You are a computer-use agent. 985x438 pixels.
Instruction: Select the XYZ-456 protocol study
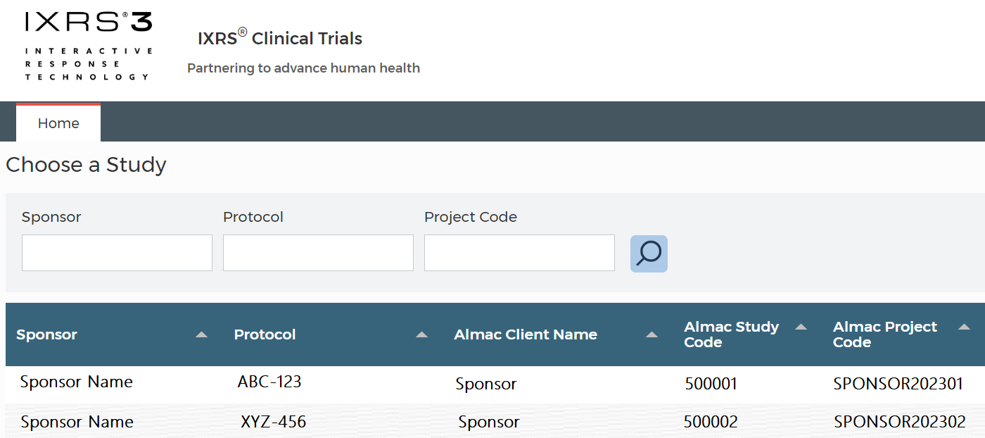tap(273, 423)
